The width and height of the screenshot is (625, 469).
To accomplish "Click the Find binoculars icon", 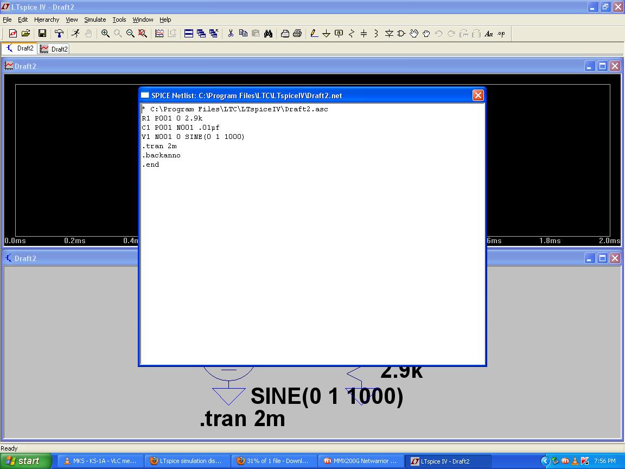I will (x=268, y=34).
